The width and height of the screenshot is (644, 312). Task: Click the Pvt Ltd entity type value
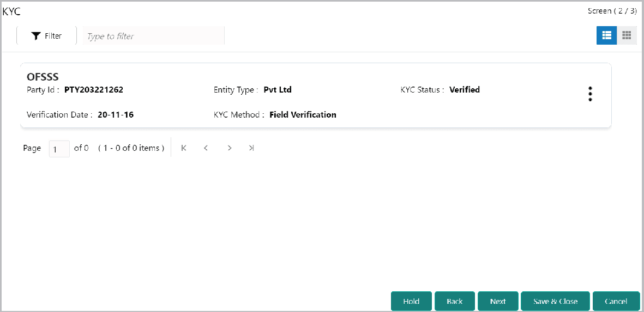[x=278, y=90]
